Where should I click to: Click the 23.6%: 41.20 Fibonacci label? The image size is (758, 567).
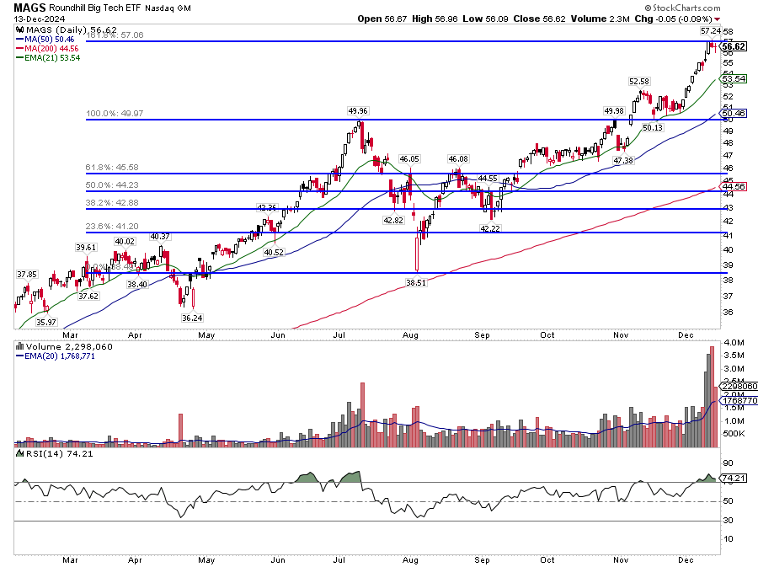[112, 227]
